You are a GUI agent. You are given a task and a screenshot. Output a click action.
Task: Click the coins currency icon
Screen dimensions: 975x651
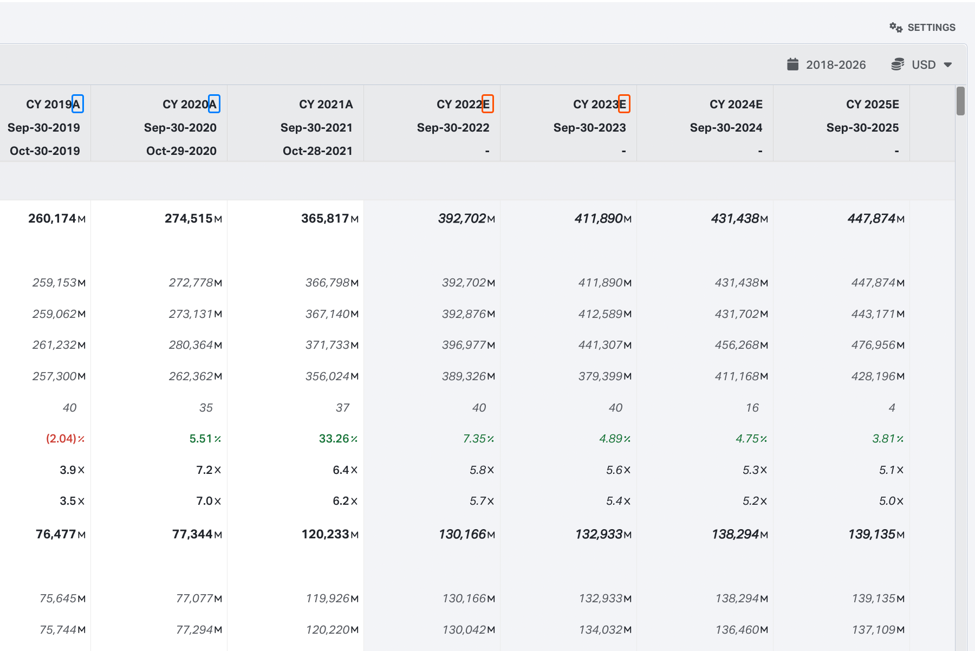[898, 64]
